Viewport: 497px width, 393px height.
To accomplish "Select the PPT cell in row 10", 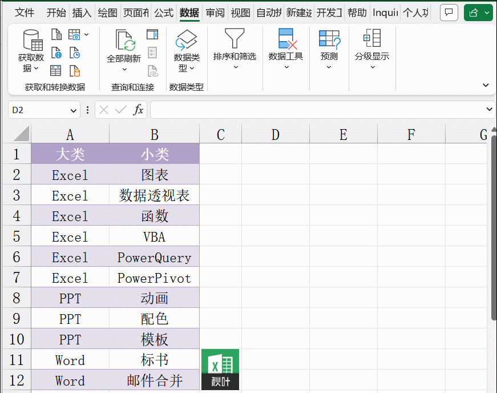I will coord(70,339).
